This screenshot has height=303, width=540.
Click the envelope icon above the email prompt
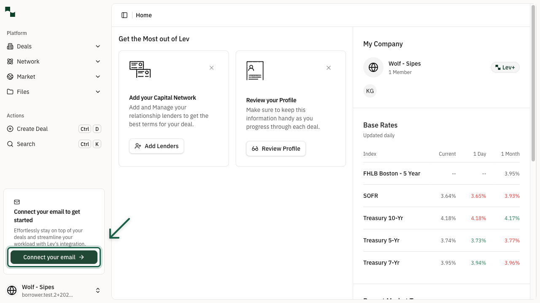[16, 202]
